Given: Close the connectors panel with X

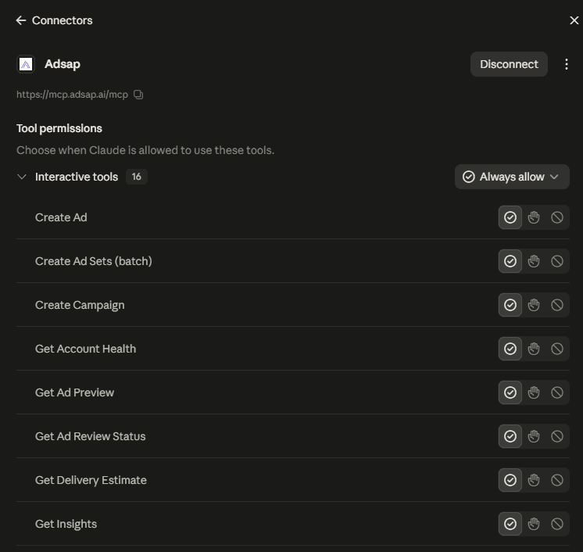Looking at the screenshot, I should point(574,20).
